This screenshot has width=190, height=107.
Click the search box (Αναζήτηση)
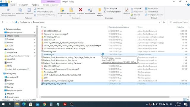[178, 22]
